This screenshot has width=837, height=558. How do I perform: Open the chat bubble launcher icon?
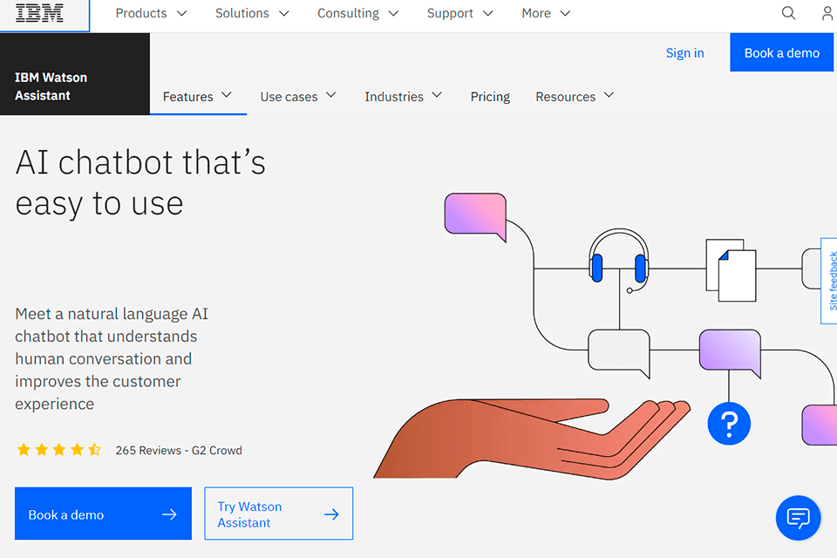click(x=798, y=518)
